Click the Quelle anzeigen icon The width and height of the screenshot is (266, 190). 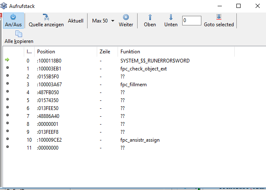point(46,17)
